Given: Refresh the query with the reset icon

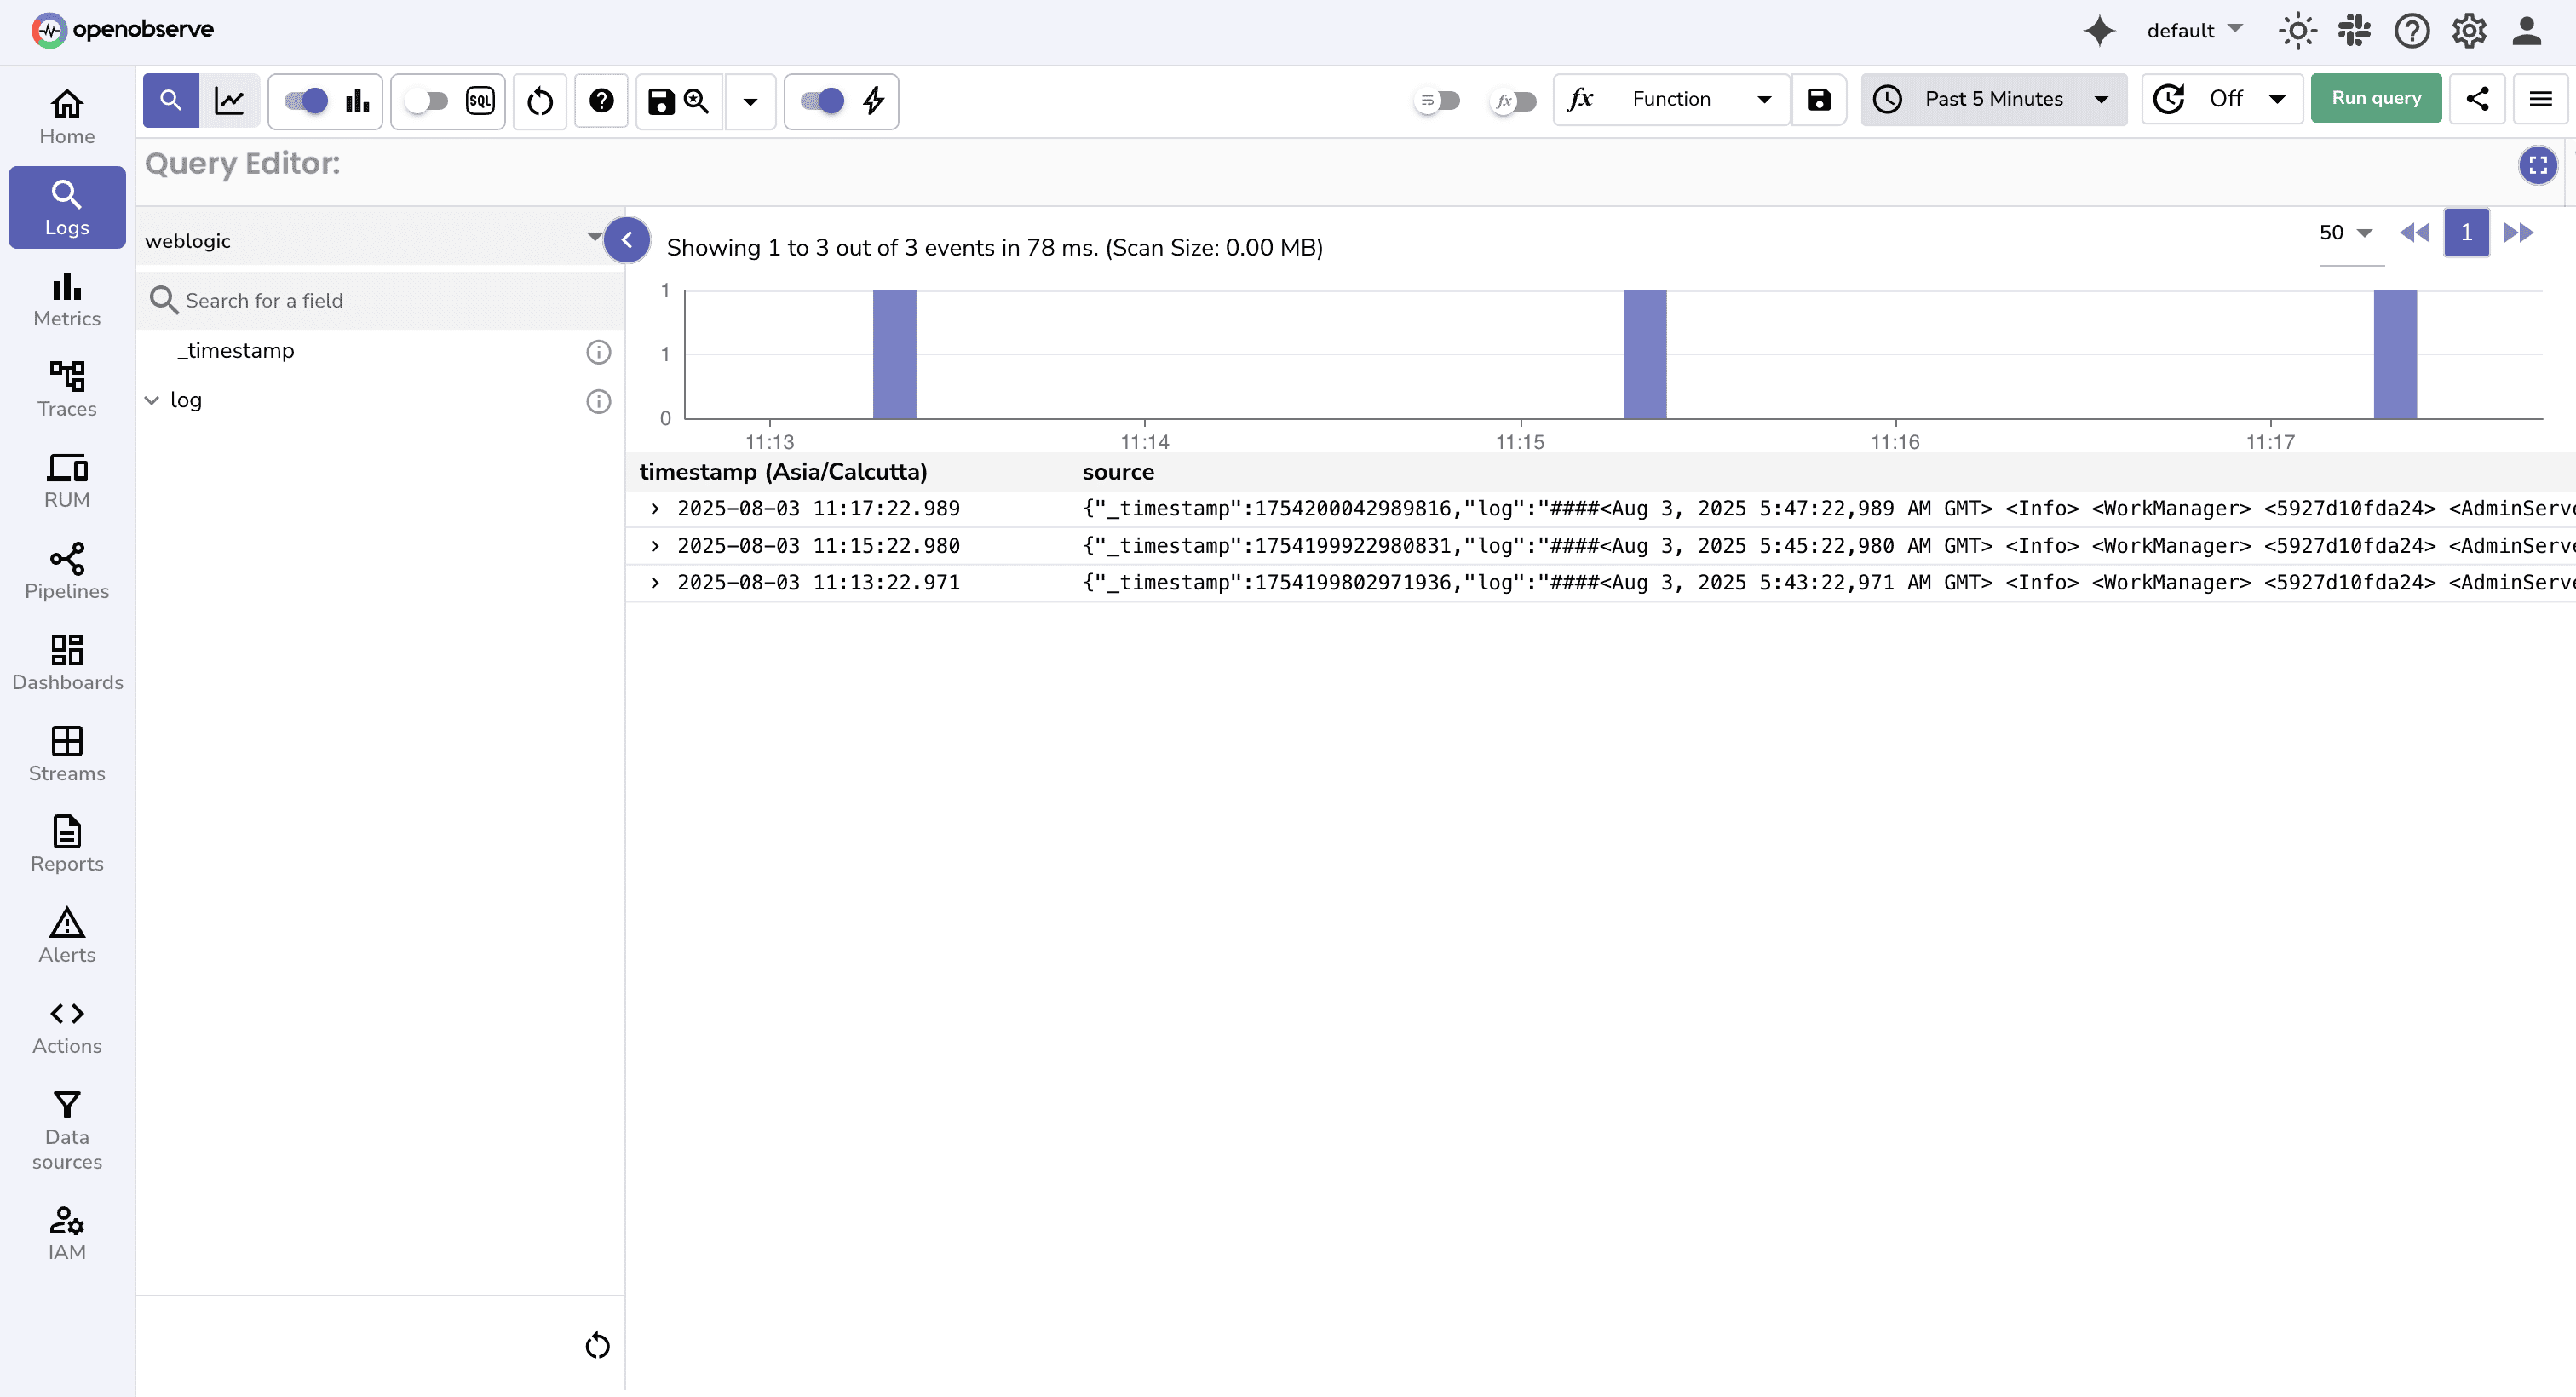Looking at the screenshot, I should pos(540,100).
